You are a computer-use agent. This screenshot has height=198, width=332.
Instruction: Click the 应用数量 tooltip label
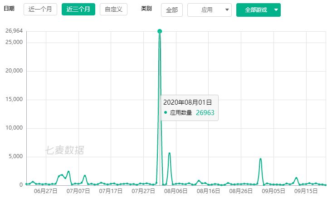coord(181,113)
